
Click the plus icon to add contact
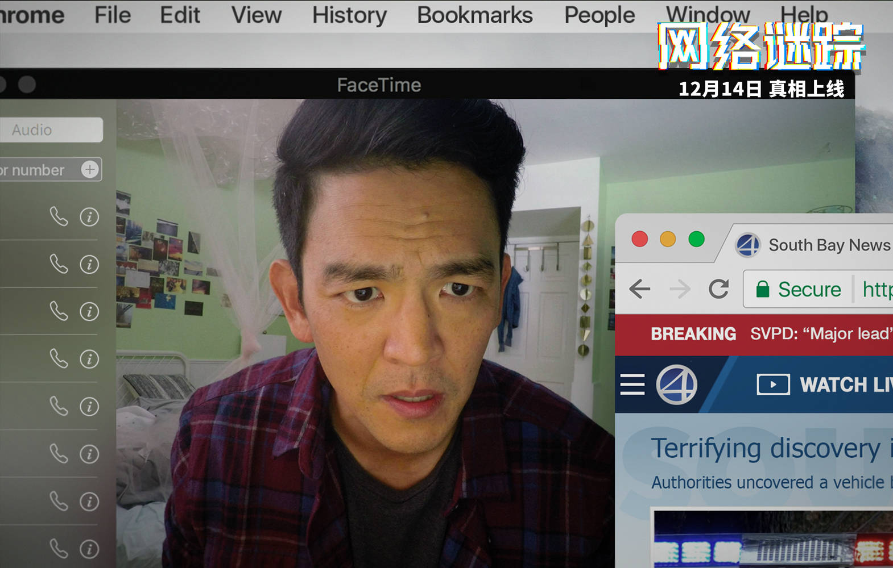tap(90, 169)
